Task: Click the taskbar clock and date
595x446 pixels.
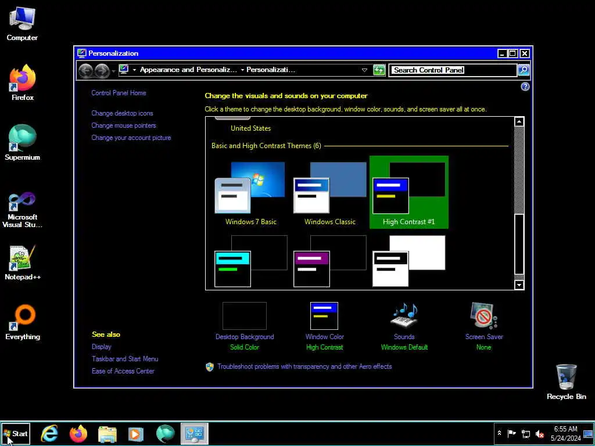Action: [566, 433]
